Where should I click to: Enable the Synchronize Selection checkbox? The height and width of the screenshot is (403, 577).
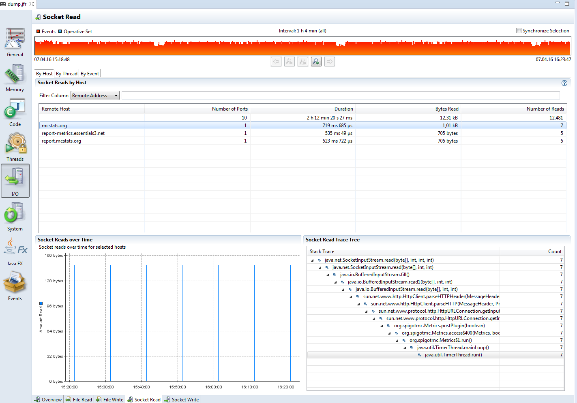point(519,30)
